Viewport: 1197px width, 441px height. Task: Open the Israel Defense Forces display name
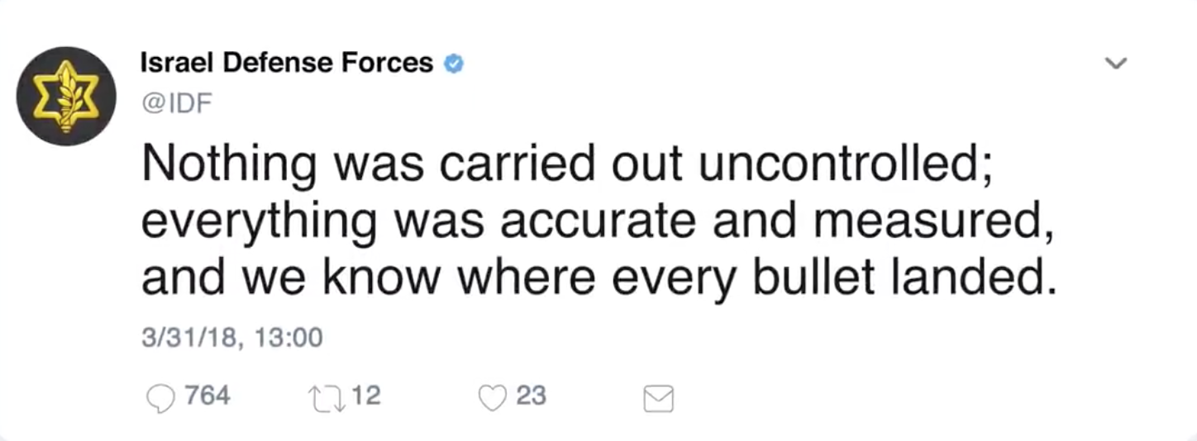(287, 63)
